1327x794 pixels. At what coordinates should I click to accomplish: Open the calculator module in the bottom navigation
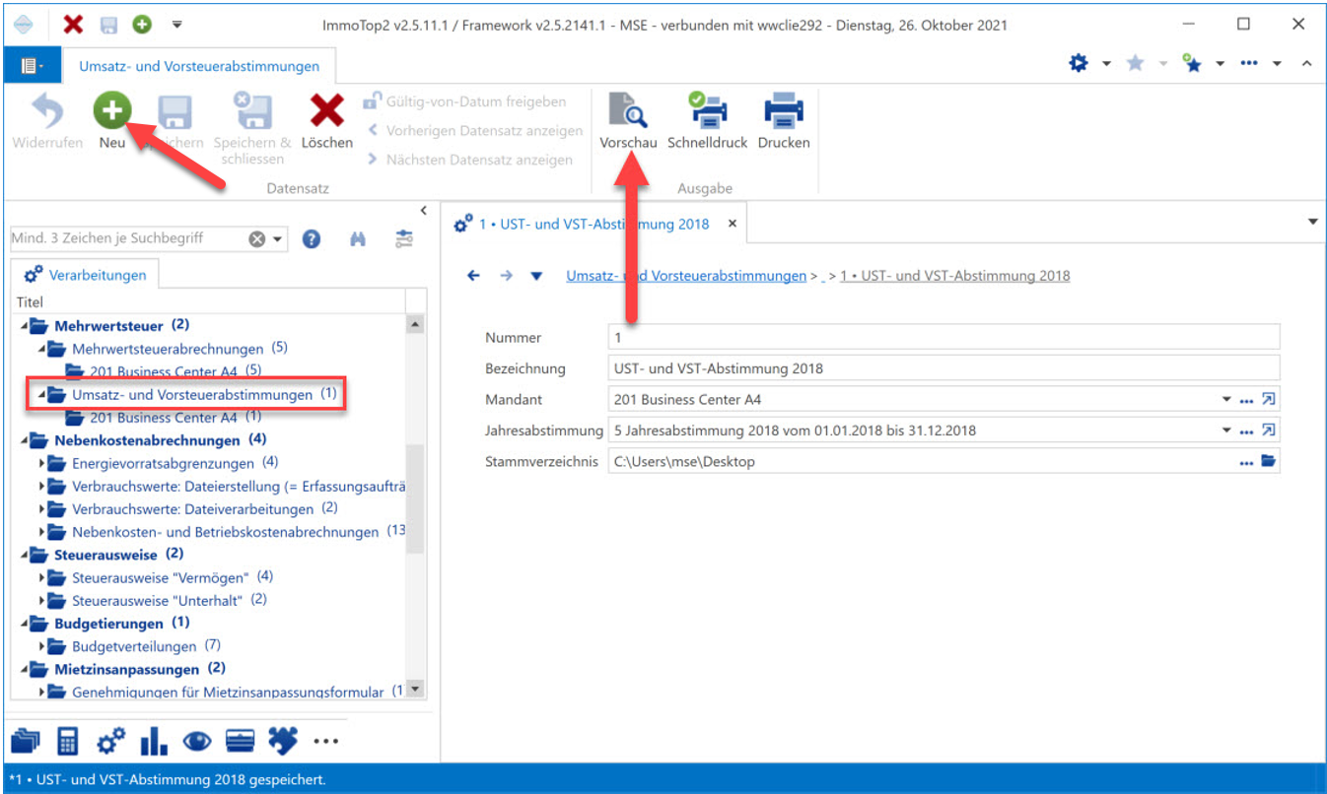coord(68,741)
